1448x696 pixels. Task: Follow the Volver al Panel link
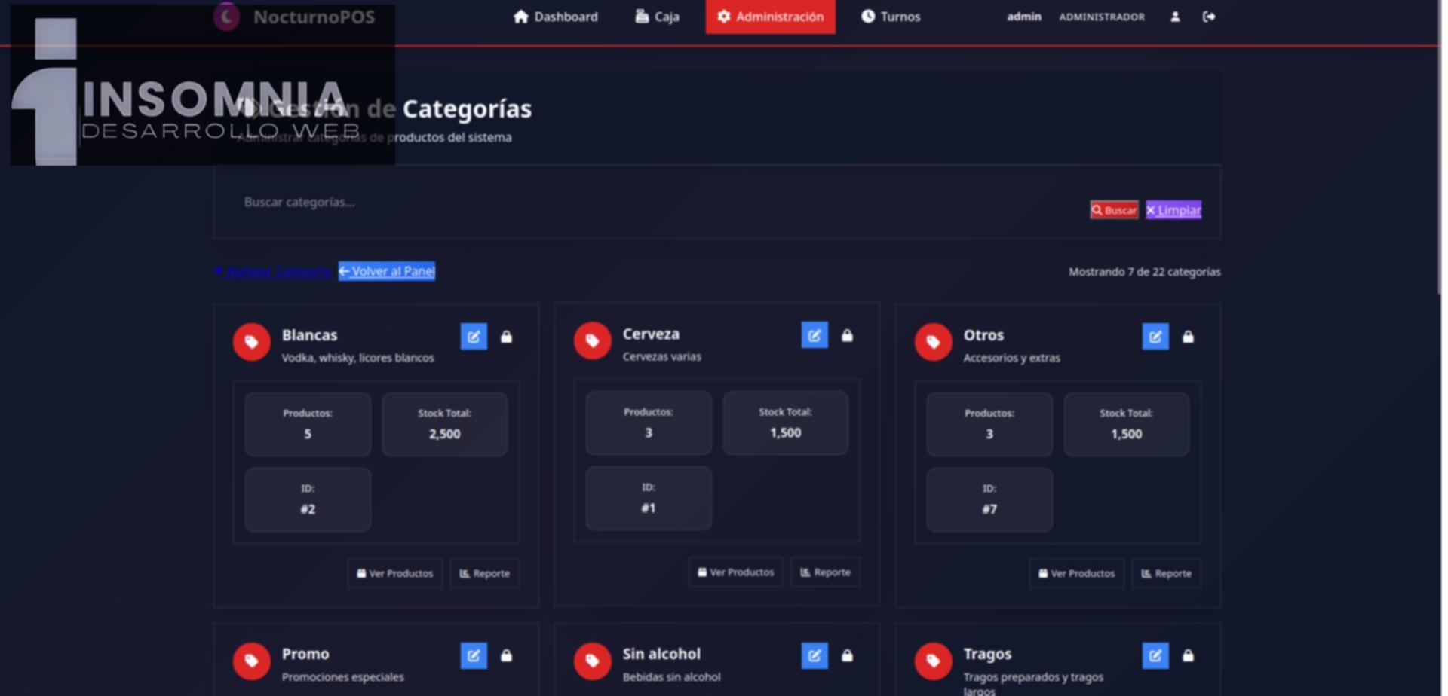pyautogui.click(x=387, y=271)
